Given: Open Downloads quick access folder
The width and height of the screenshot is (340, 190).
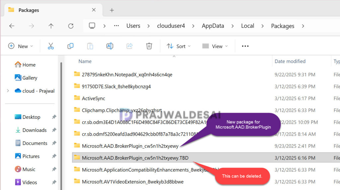Looking at the screenshot, I should [31, 130].
